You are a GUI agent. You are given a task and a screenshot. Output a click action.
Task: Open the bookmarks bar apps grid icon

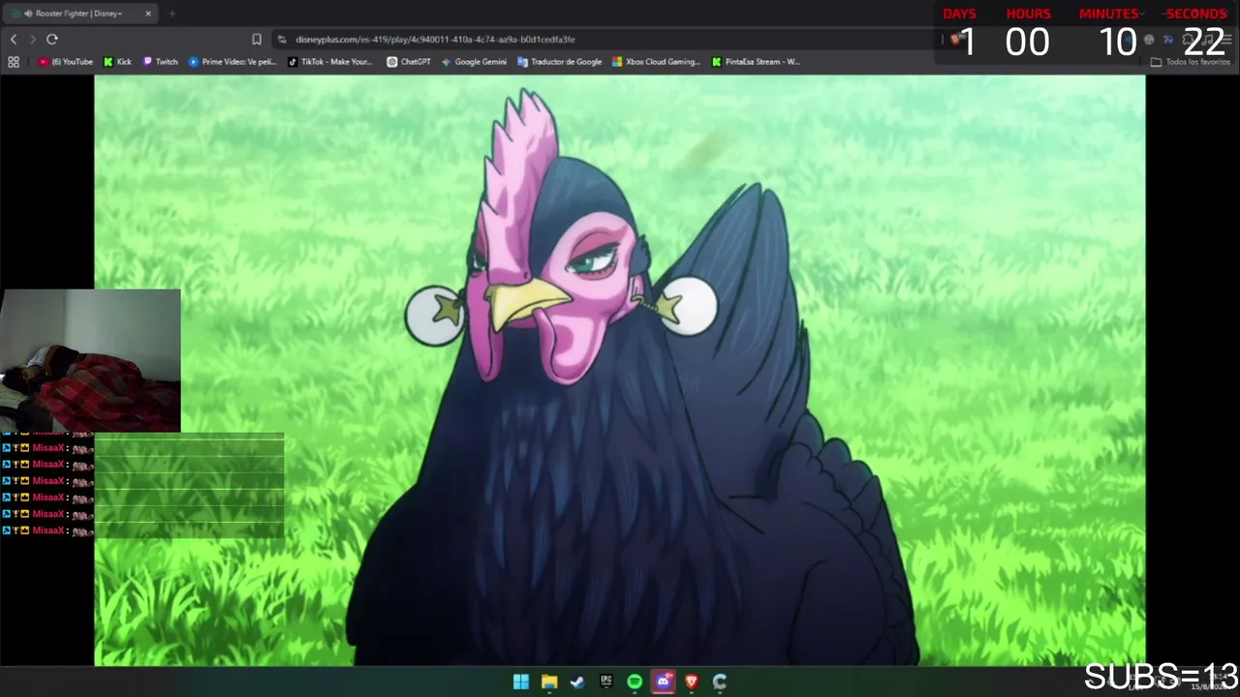pos(14,62)
